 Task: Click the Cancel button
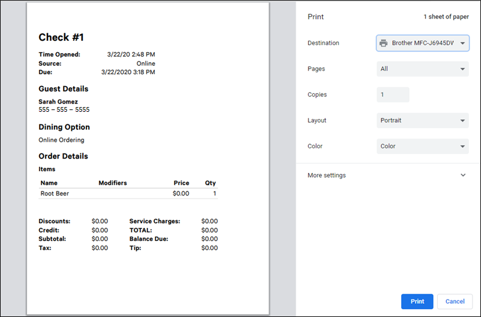pyautogui.click(x=455, y=301)
